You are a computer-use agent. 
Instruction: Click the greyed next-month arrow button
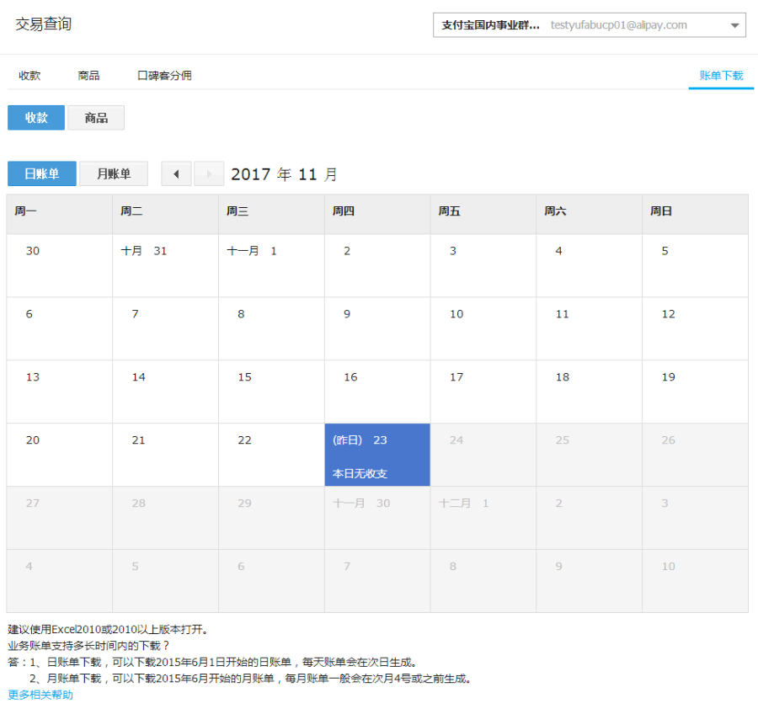pyautogui.click(x=209, y=174)
